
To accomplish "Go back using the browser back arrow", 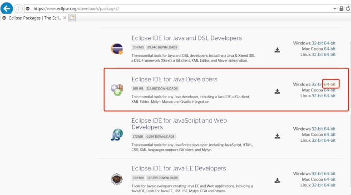I will point(6,9).
